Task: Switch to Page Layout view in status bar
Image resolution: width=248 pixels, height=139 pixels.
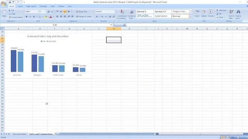Action: click(225, 137)
